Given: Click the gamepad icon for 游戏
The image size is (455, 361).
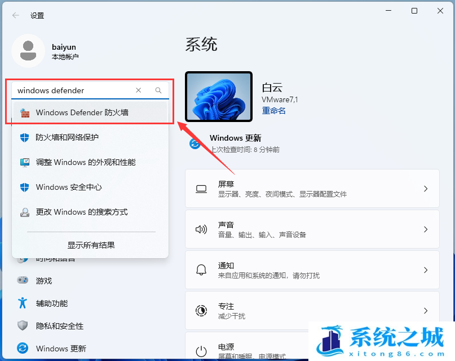Looking at the screenshot, I should pos(23,280).
